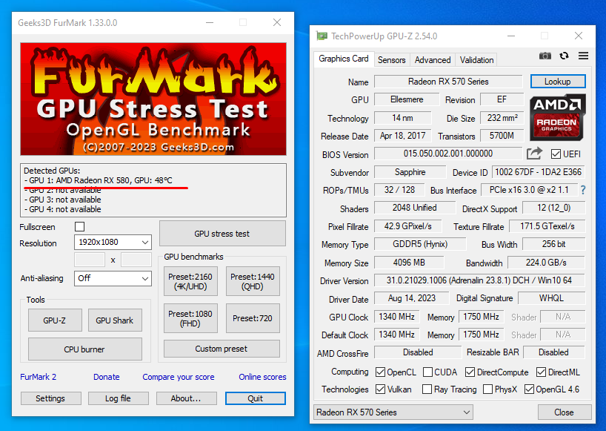Click the Texture Fillrate 171.5 GTexel/s field
This screenshot has height=431, width=606.
pyautogui.click(x=547, y=226)
